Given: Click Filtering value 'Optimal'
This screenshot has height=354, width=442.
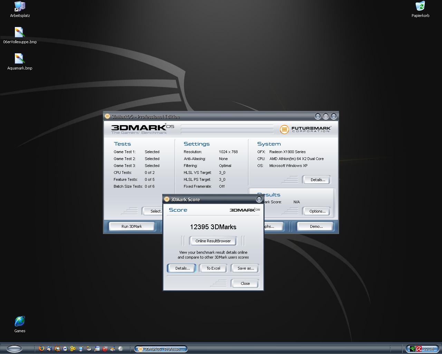Looking at the screenshot, I should [225, 166].
